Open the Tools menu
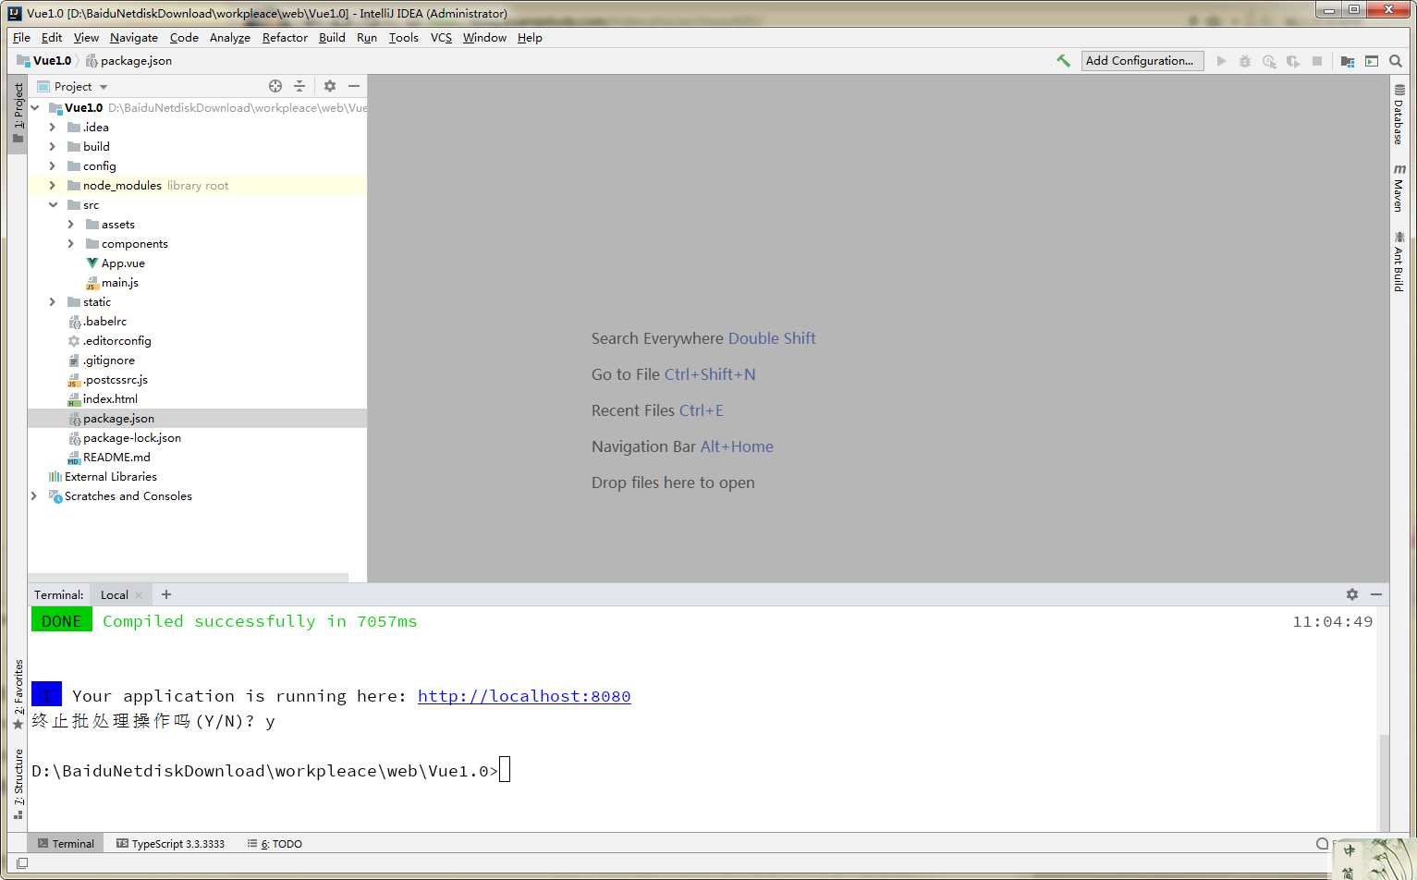1417x880 pixels. coord(403,38)
